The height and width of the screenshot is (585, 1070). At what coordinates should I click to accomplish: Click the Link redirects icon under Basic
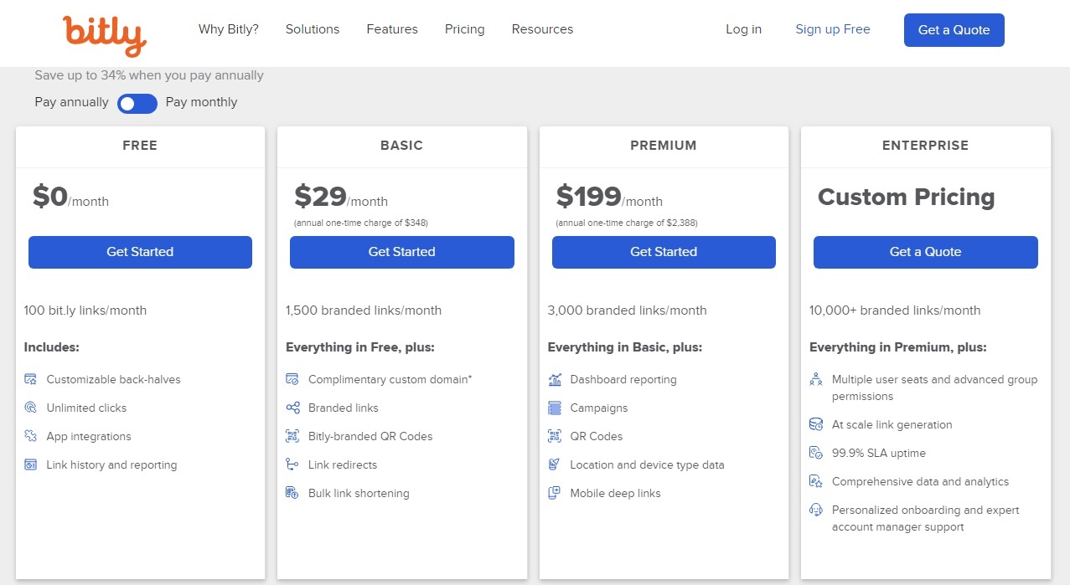tap(292, 464)
